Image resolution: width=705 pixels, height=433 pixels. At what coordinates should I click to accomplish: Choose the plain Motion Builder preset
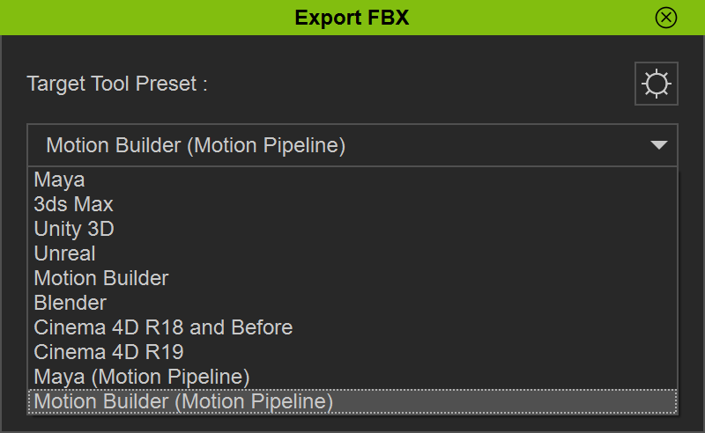[101, 278]
